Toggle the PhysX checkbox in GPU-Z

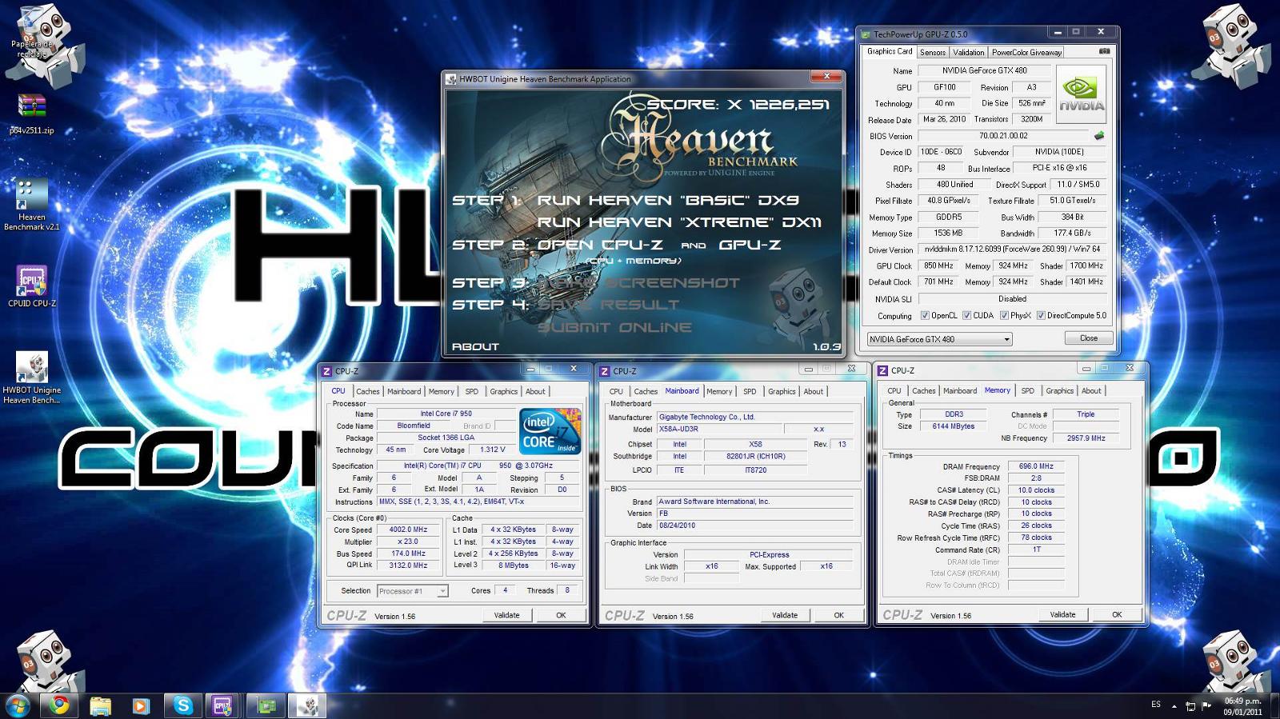[x=1004, y=316]
